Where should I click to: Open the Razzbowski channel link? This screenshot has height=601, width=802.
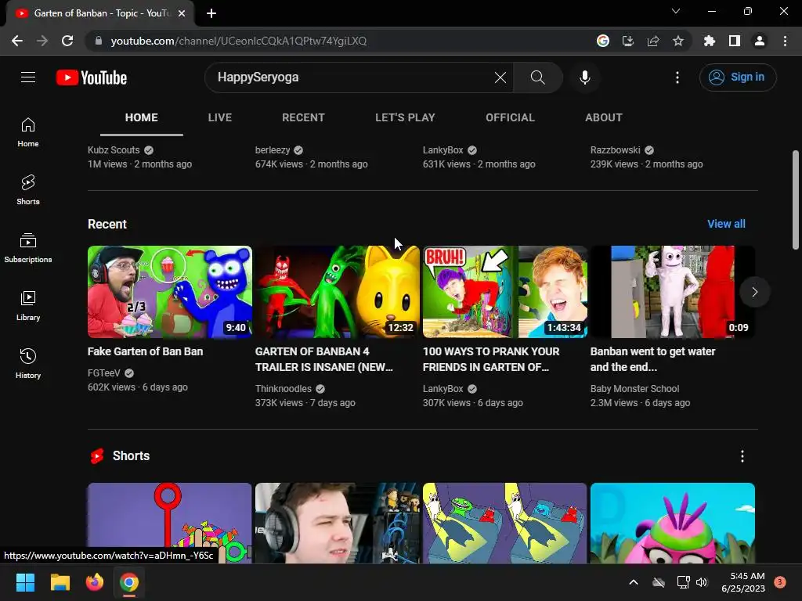tap(616, 150)
